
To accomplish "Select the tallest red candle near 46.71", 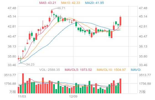I will coord(52,12).
